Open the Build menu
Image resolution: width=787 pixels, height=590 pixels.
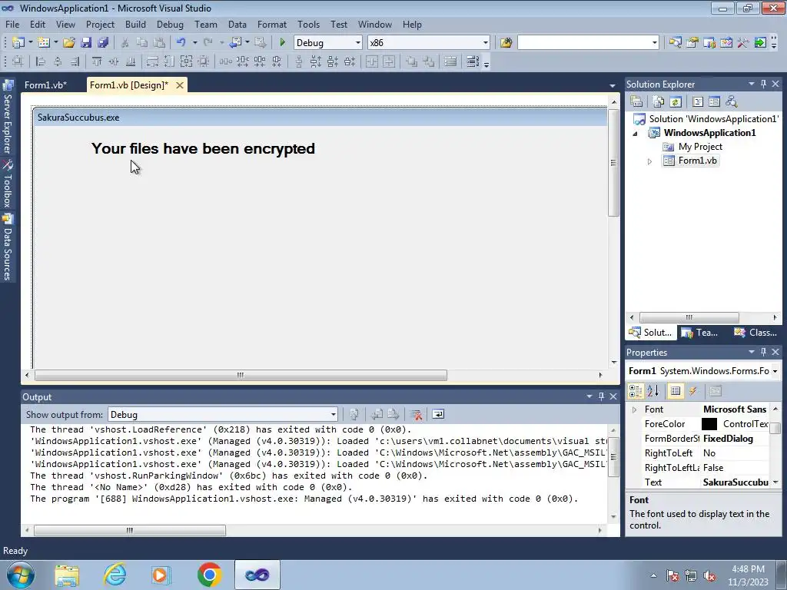tap(135, 24)
